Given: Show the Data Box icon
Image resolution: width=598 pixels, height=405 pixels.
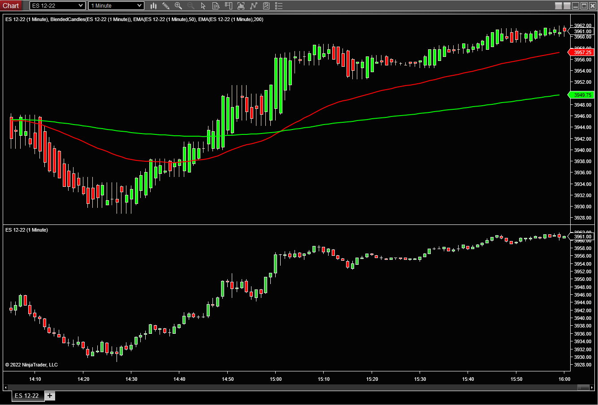Looking at the screenshot, I should click(216, 6).
